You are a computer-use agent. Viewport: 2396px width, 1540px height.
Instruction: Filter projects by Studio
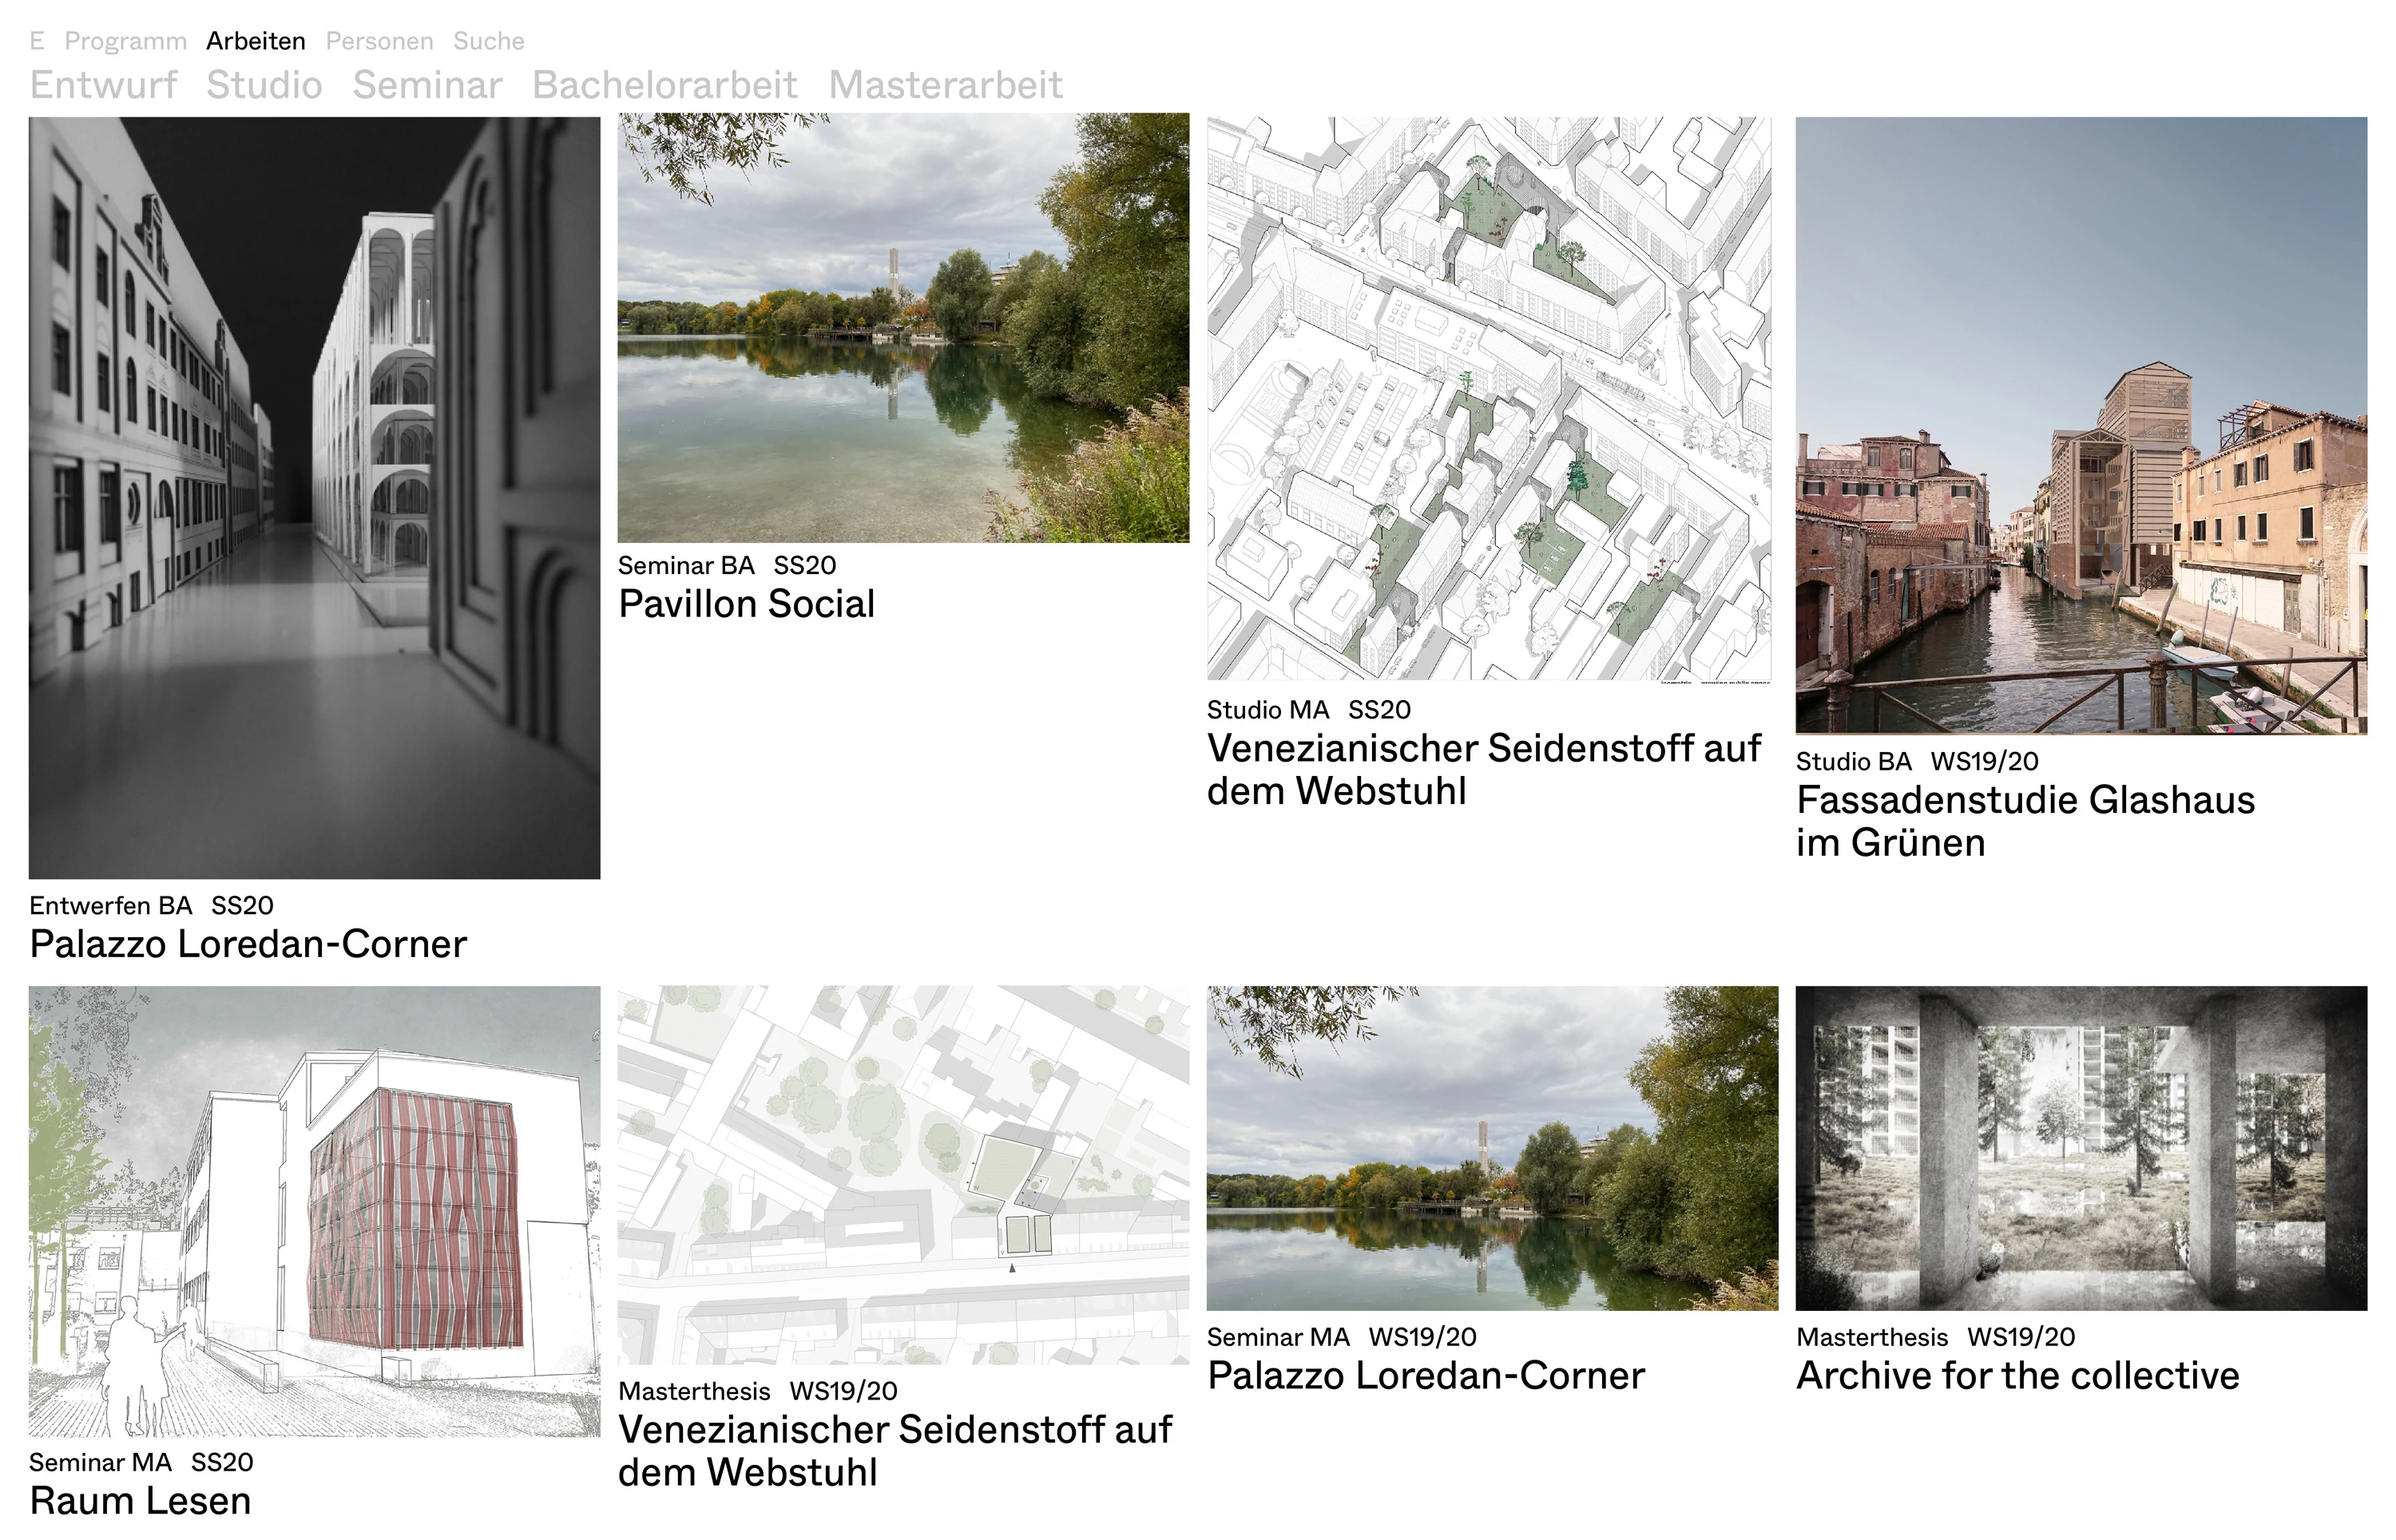tap(264, 85)
